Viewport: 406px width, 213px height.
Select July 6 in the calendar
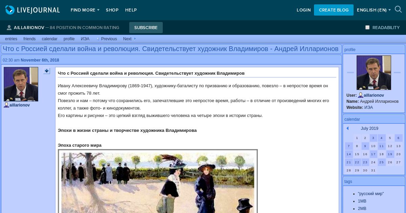(398, 138)
